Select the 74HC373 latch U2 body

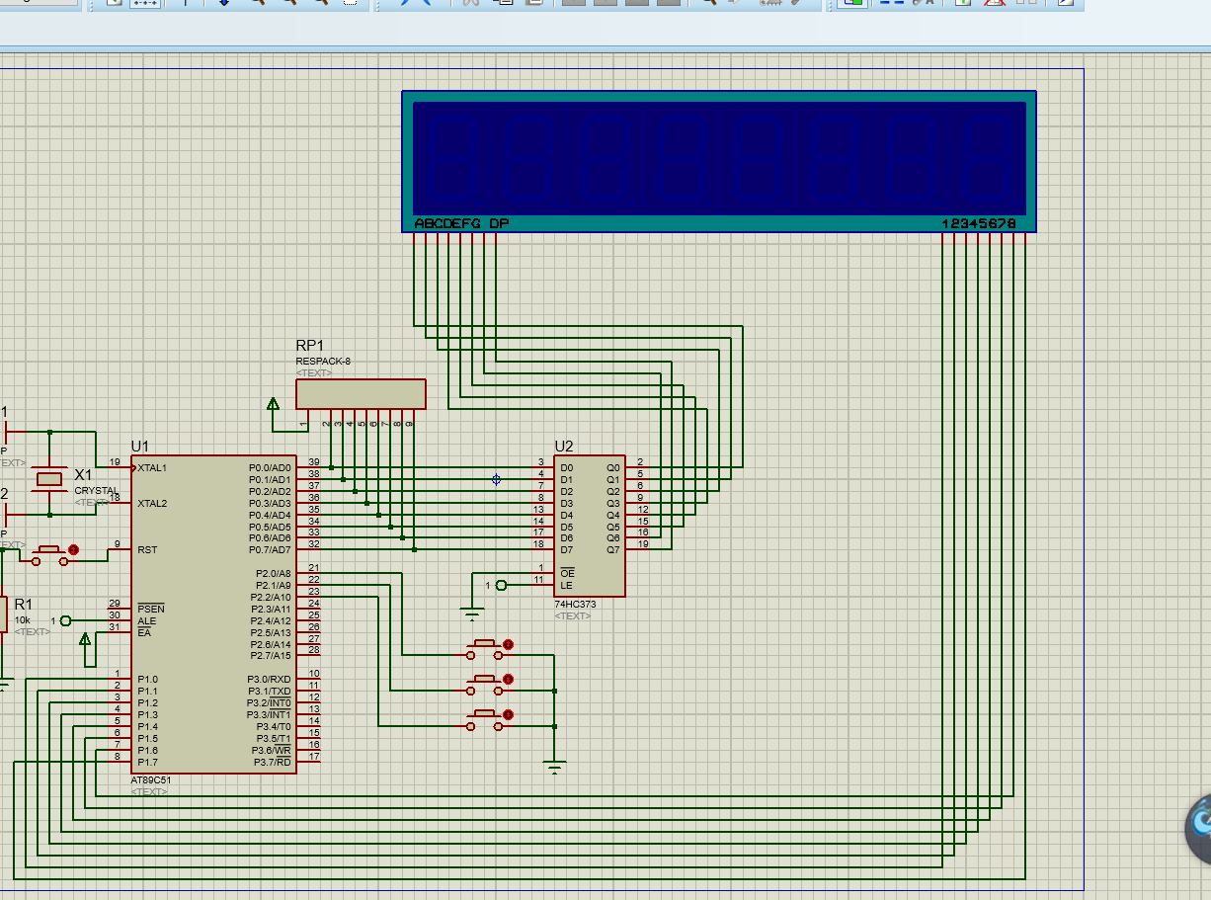589,527
